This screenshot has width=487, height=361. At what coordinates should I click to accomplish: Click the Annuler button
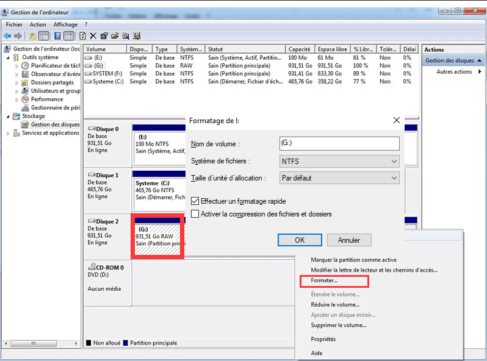coord(349,240)
